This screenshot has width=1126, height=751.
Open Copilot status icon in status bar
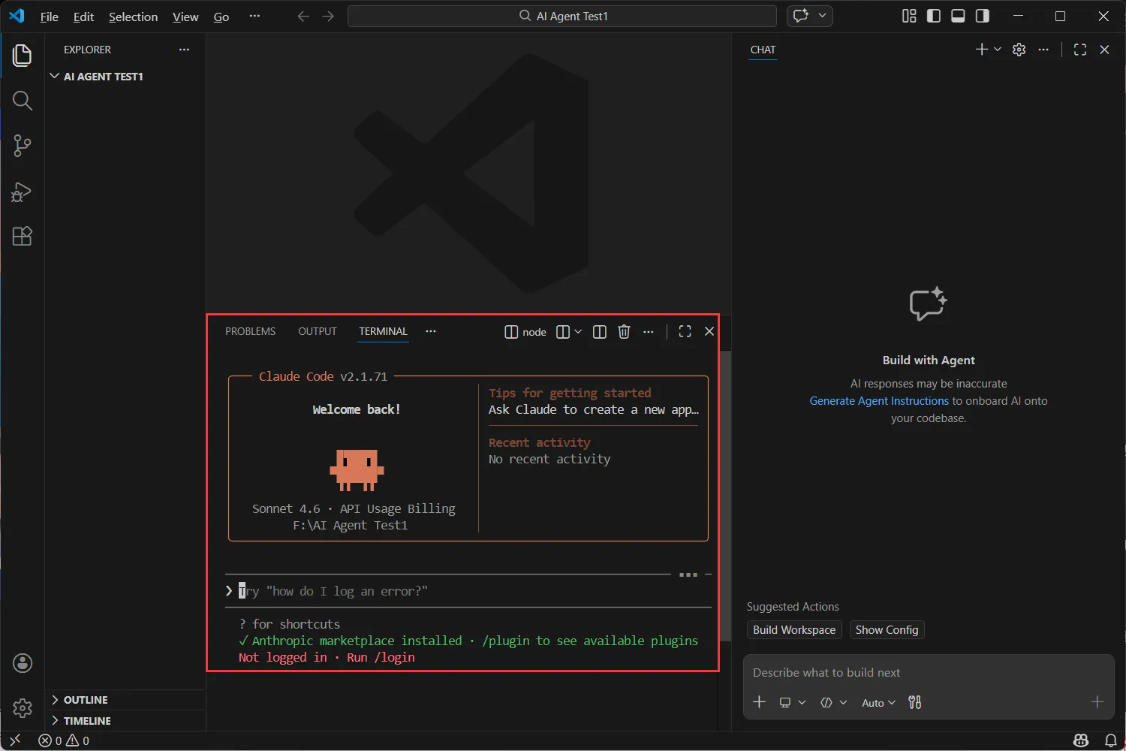(x=1081, y=740)
